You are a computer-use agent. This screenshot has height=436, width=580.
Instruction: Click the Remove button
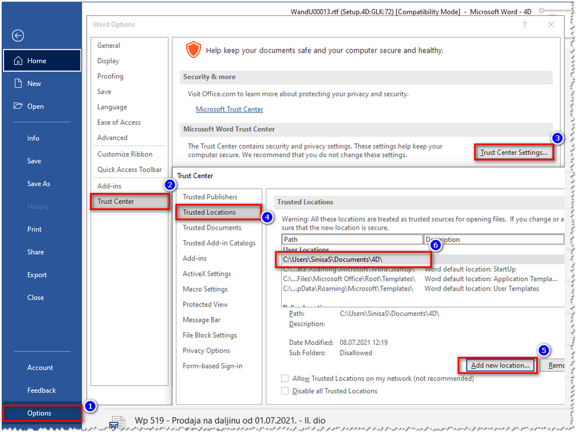coord(552,366)
